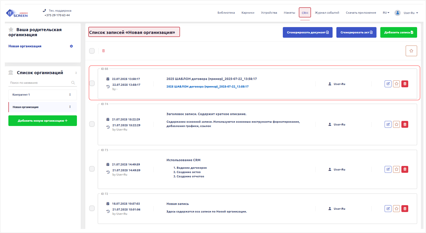
Task: Edit record ID 88 with the pencil icon
Action: click(388, 84)
